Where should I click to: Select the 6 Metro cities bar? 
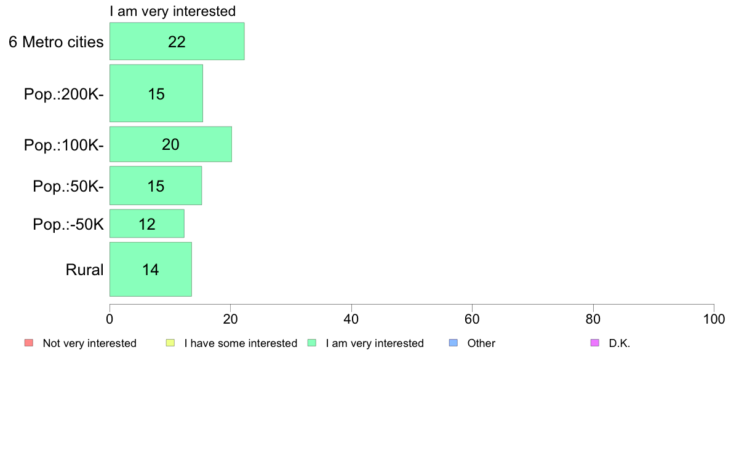click(177, 41)
